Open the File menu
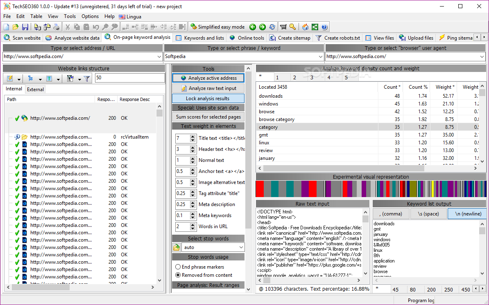 point(7,16)
